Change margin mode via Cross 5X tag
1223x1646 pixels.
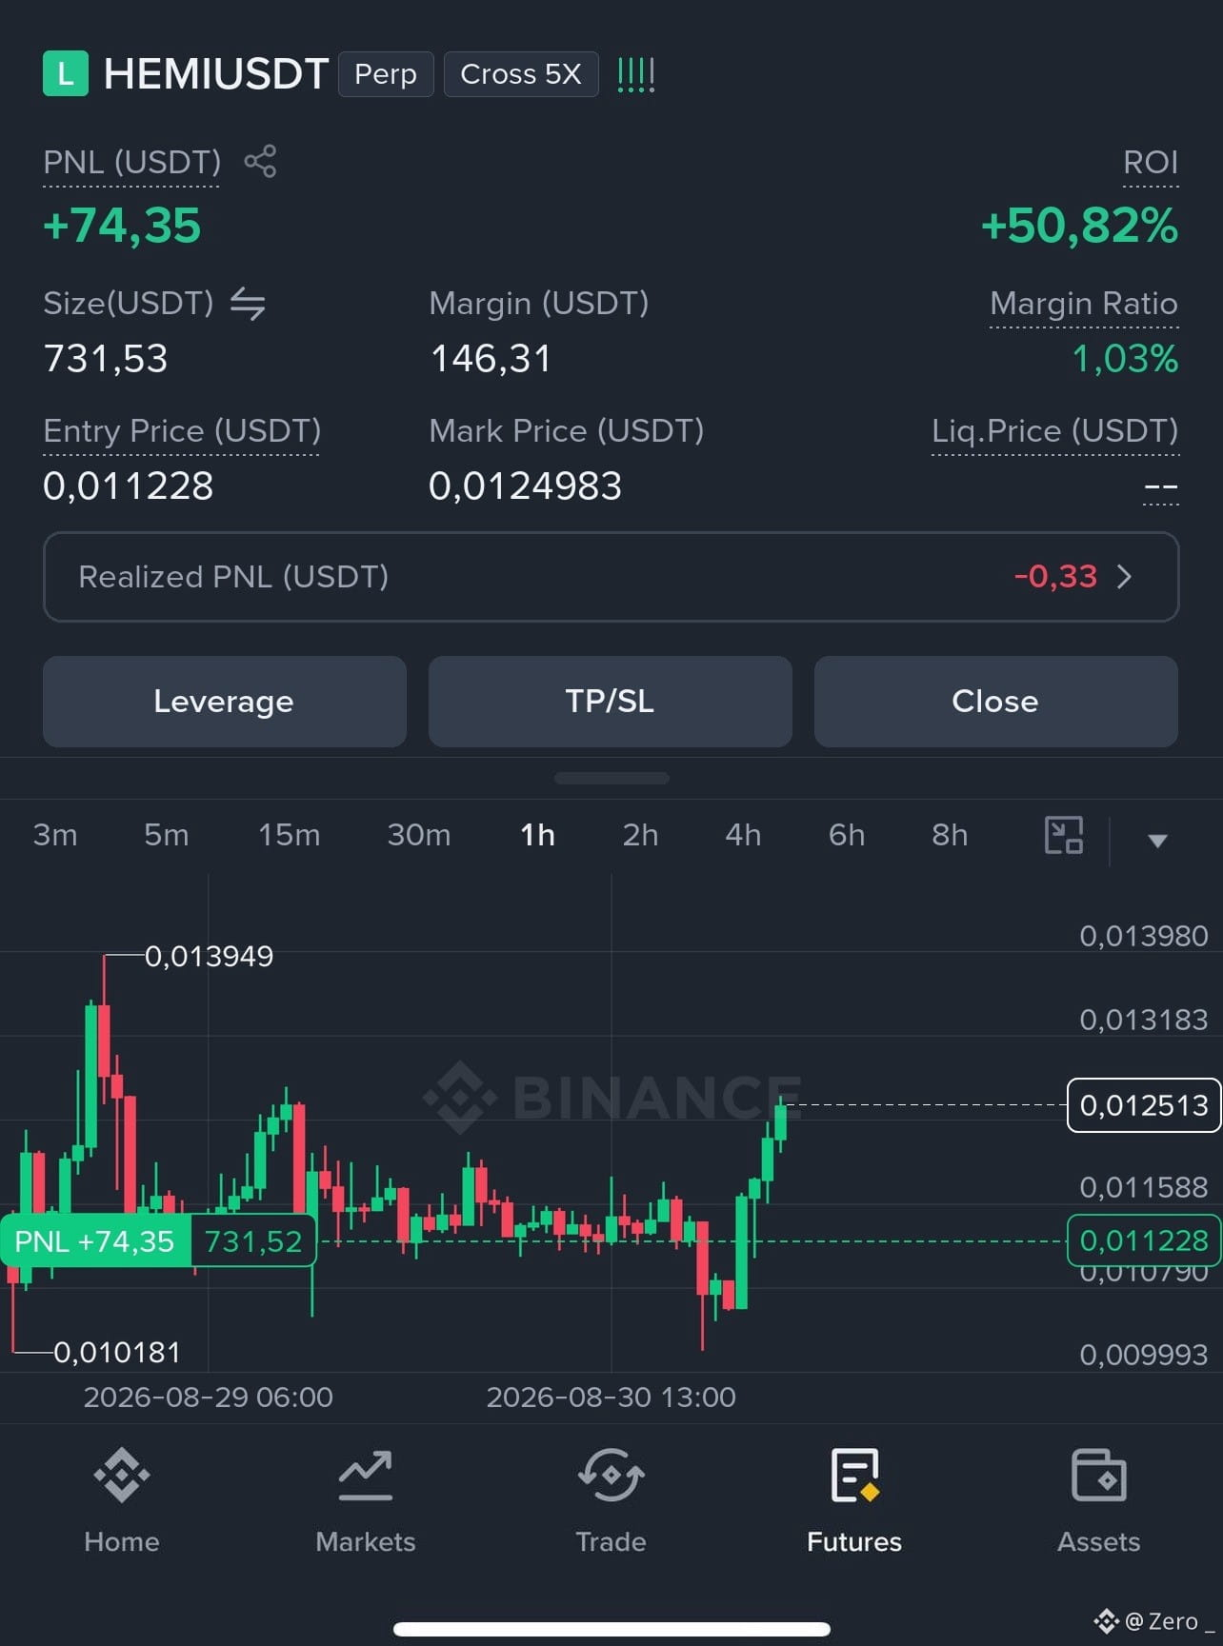(521, 74)
